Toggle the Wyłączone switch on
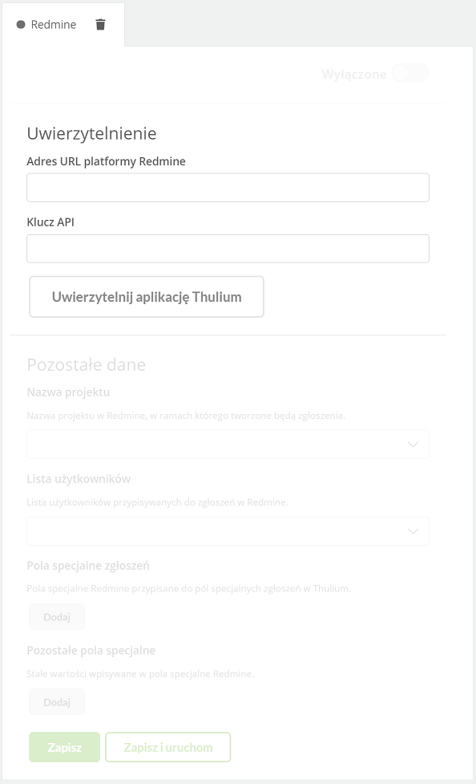The image size is (476, 784). (410, 73)
